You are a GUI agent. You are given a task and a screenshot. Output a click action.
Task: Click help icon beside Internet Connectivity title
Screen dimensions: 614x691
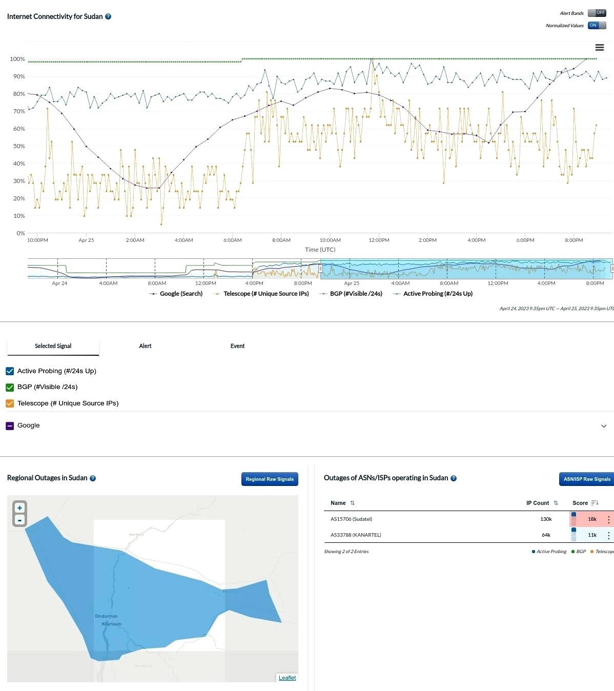pos(108,16)
